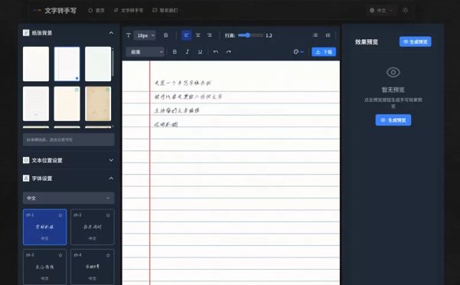The width and height of the screenshot is (460, 285).
Task: Insert a numbered list
Action: tap(328, 35)
